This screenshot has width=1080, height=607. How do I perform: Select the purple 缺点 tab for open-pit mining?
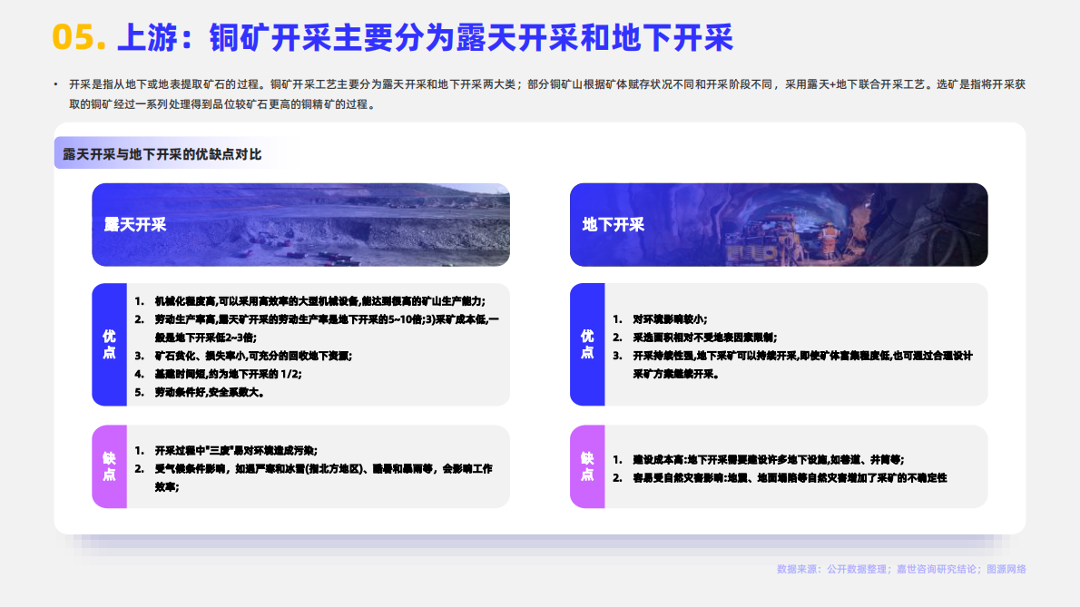[x=110, y=466]
